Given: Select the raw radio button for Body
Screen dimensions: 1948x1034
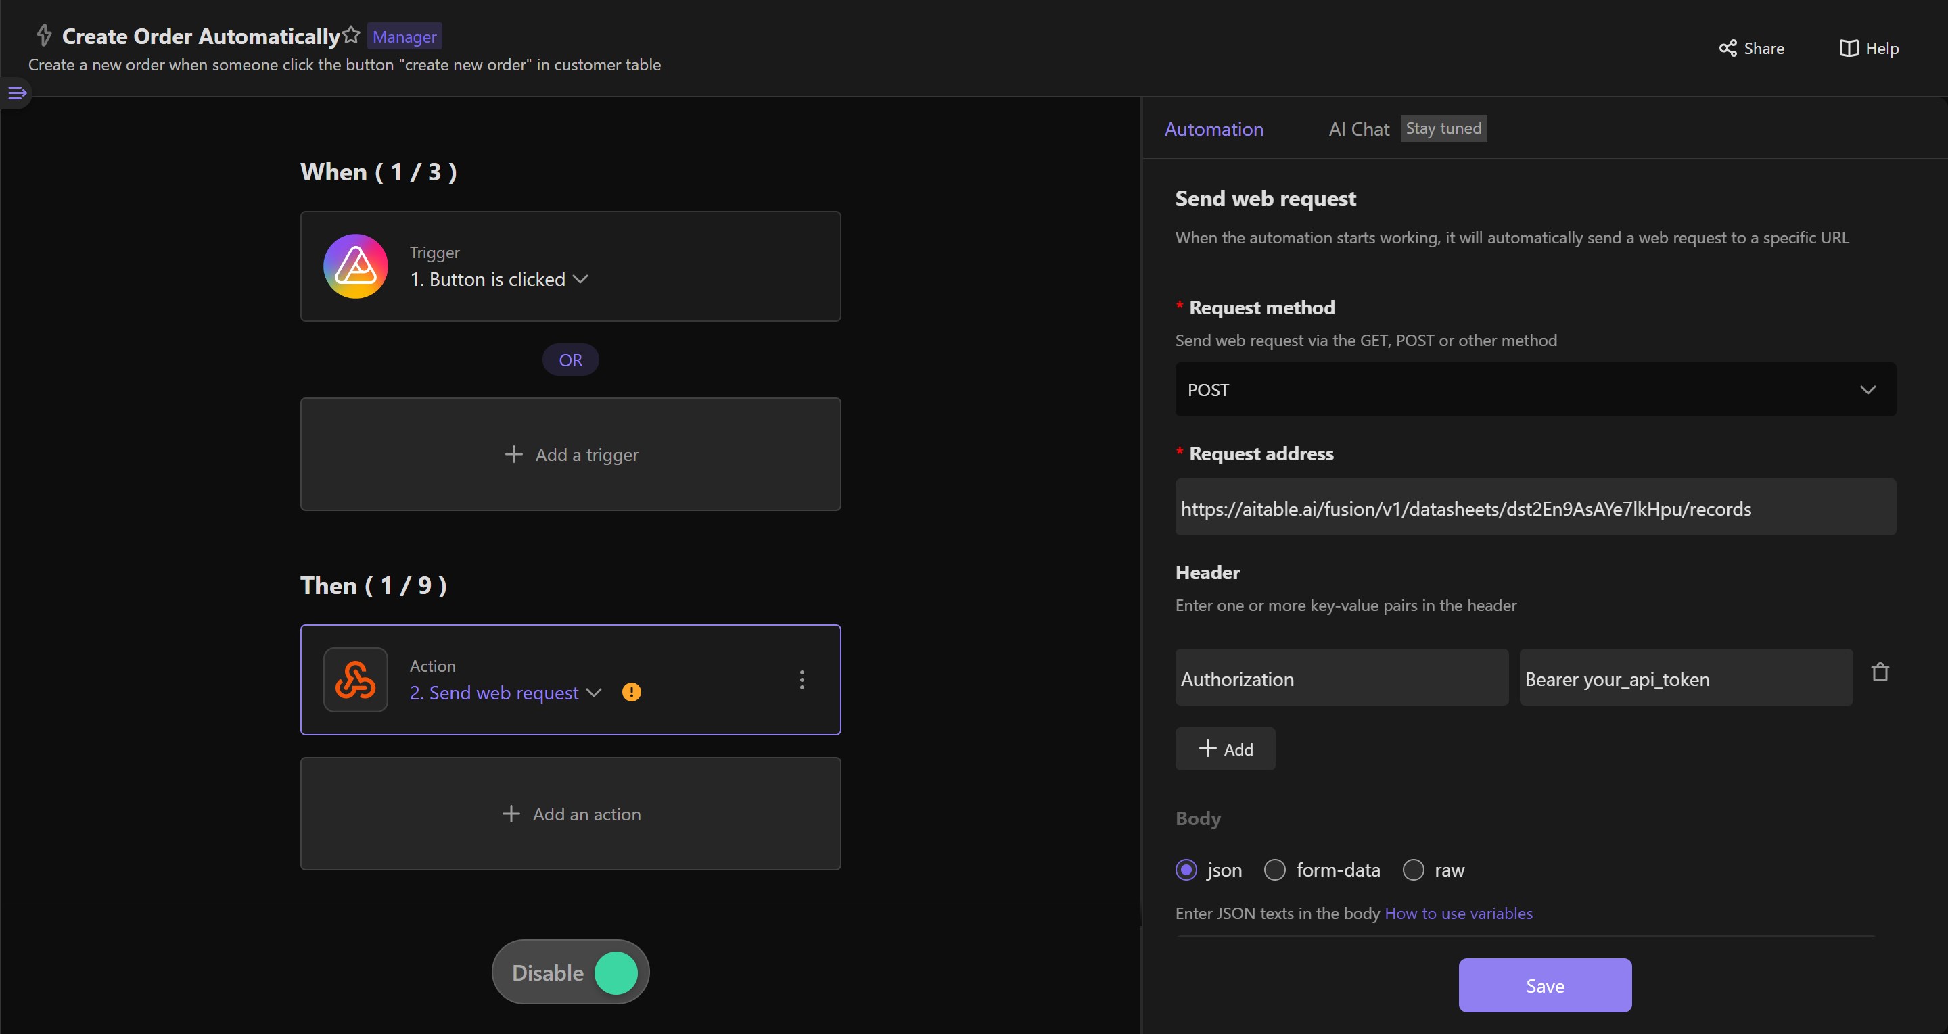Looking at the screenshot, I should (x=1412, y=869).
